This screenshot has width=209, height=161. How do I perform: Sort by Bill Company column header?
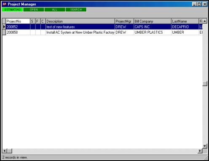[x=153, y=21]
